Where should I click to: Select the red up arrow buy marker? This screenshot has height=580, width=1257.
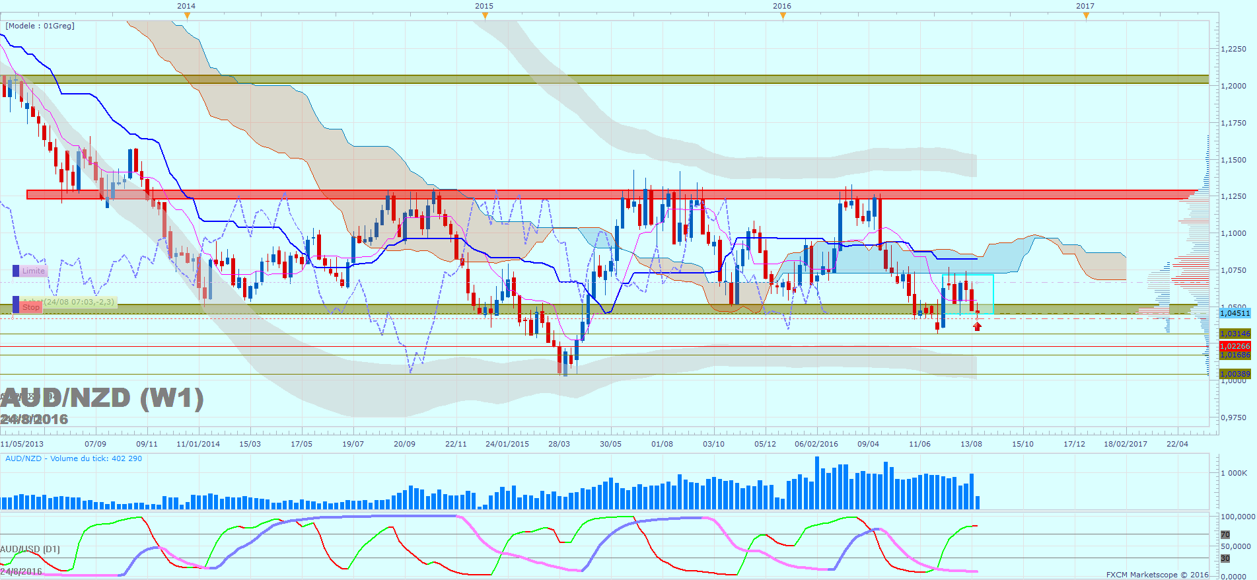(978, 326)
